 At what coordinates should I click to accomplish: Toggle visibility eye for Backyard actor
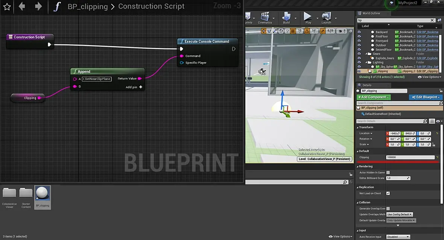click(359, 32)
